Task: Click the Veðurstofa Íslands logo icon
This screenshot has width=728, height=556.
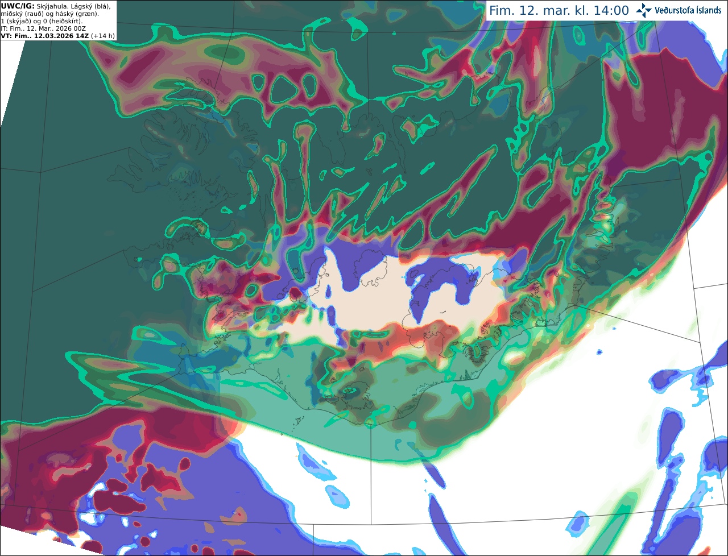Action: click(644, 10)
